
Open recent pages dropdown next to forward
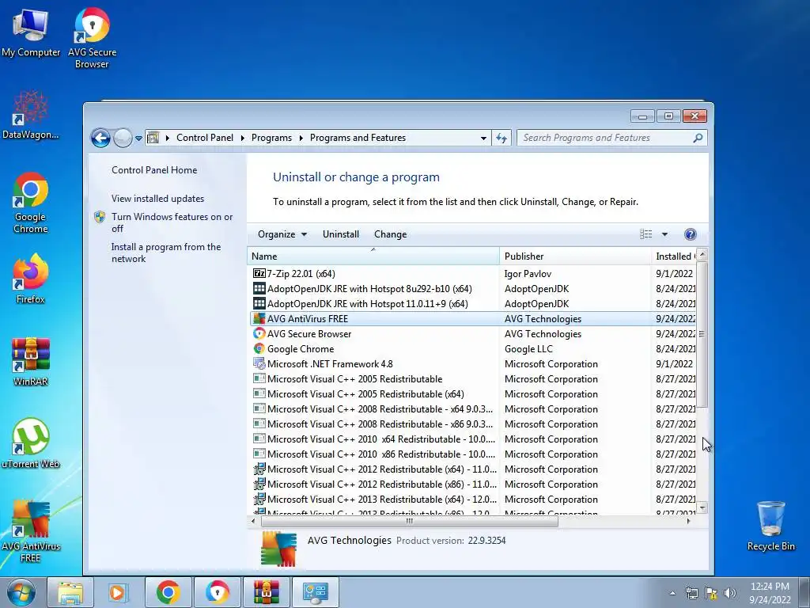click(138, 138)
